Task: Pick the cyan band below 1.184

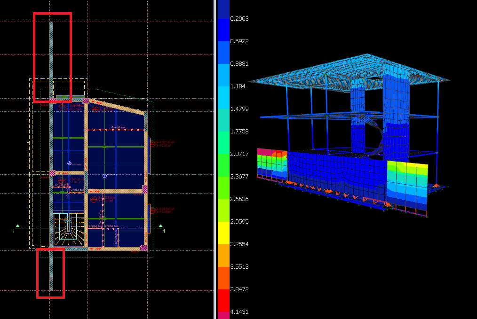Action: click(223, 98)
